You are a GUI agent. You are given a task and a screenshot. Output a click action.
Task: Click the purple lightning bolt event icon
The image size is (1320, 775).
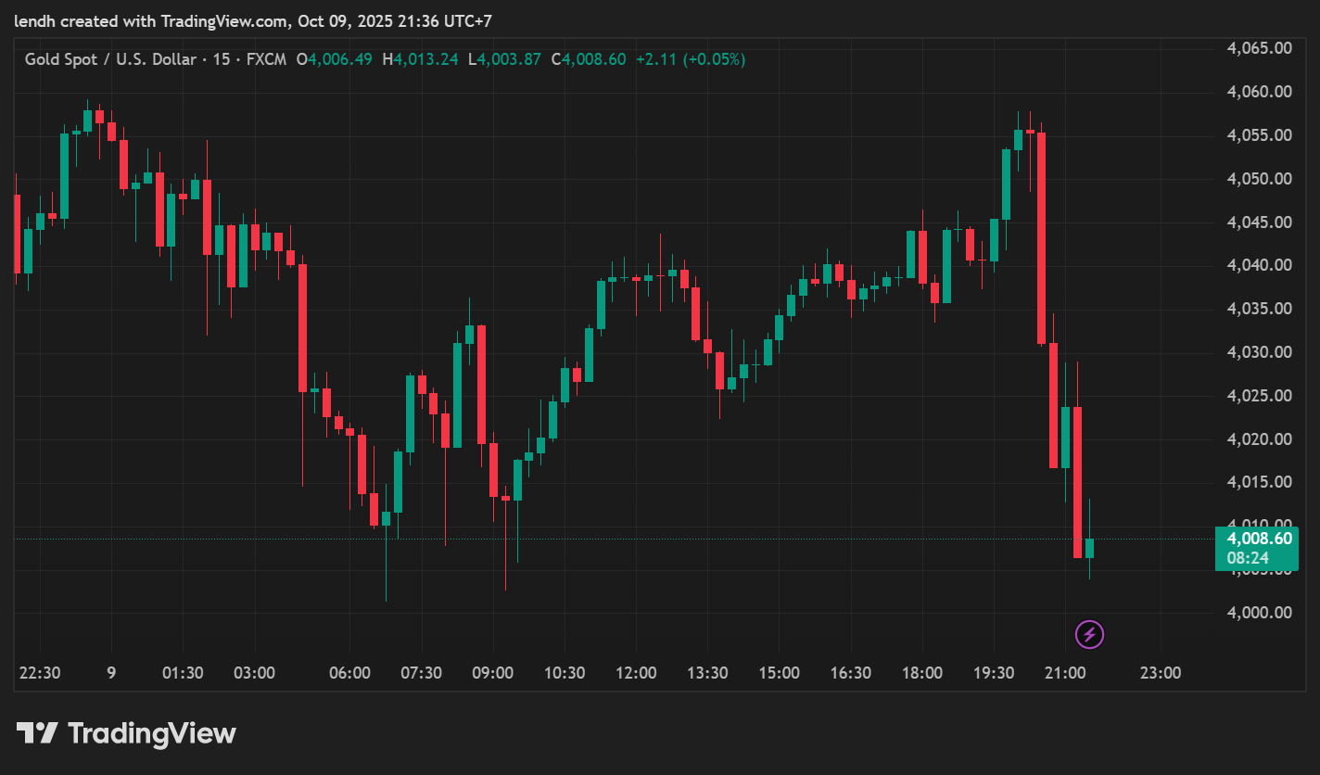pyautogui.click(x=1089, y=635)
